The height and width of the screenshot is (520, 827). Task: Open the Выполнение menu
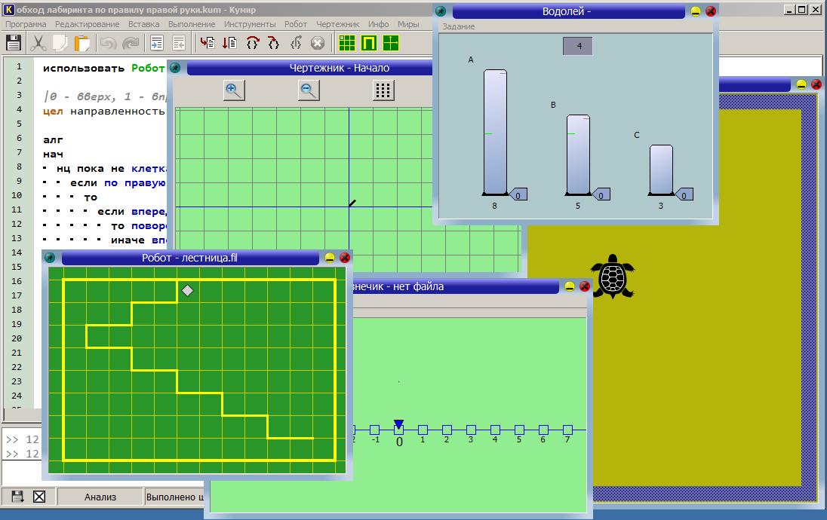click(x=192, y=24)
